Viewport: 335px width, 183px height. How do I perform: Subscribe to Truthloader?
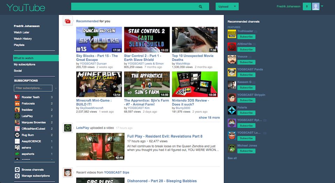[246, 37]
